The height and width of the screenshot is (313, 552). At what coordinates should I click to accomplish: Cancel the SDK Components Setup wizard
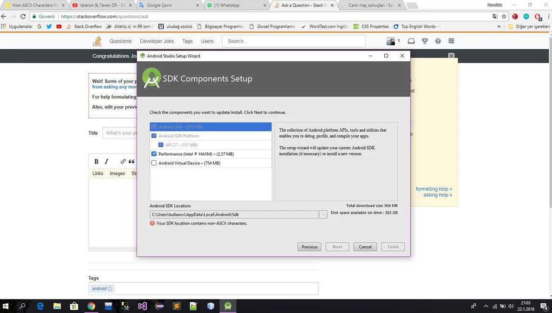click(365, 247)
